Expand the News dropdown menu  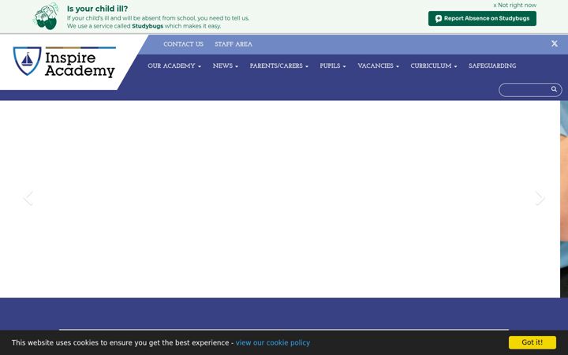click(226, 66)
